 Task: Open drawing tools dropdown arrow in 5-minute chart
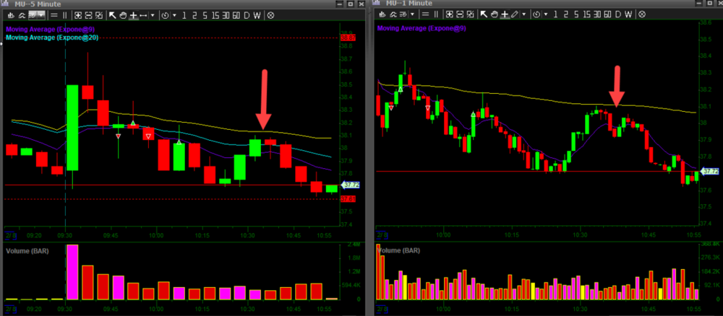pos(153,14)
